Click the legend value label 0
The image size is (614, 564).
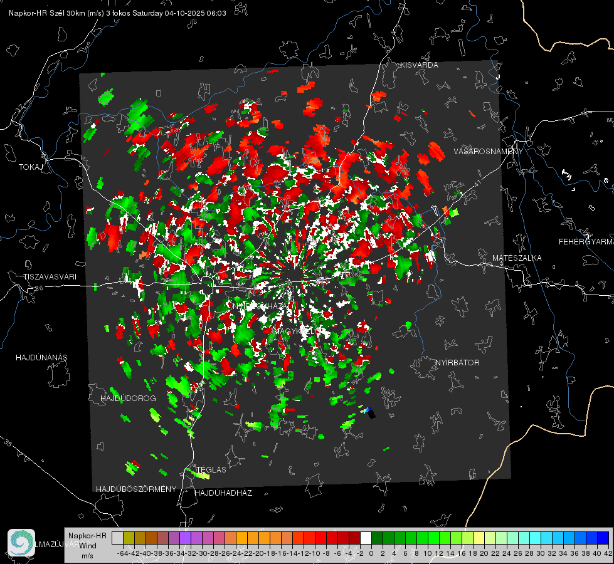[371, 553]
